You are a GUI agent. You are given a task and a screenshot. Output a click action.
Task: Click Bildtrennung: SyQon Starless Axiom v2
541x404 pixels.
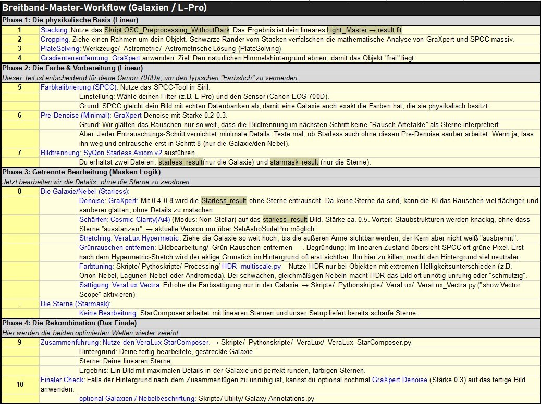coord(102,153)
